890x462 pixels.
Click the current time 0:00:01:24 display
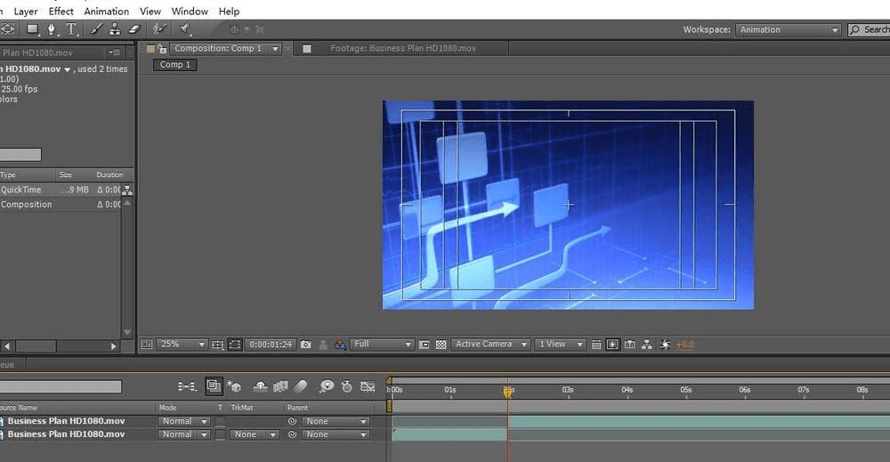271,344
